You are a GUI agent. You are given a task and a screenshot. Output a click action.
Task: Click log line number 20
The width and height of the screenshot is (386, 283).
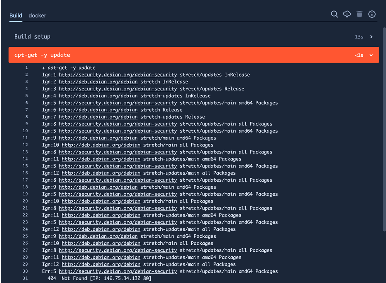(x=25, y=201)
